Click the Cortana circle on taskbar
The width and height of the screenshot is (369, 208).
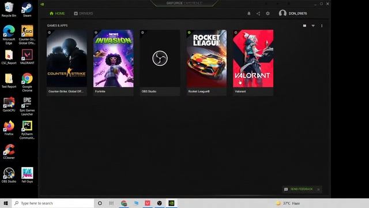[100, 203]
